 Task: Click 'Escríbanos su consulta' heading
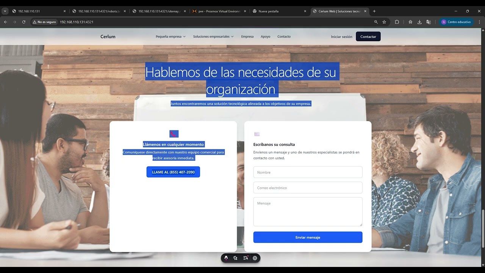[274, 144]
